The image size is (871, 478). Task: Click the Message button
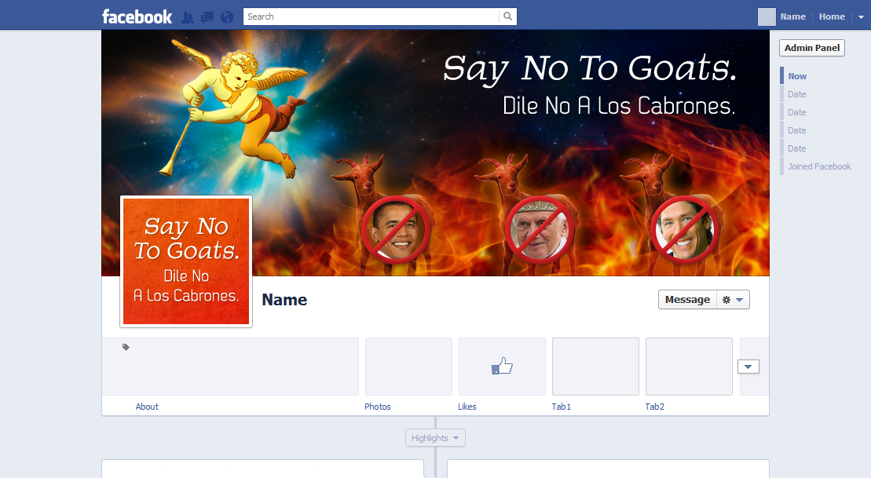(687, 299)
